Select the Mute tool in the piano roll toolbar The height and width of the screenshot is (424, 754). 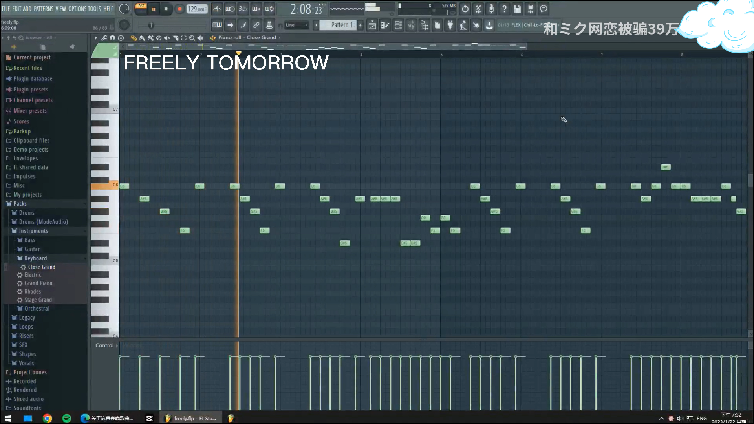click(x=167, y=38)
